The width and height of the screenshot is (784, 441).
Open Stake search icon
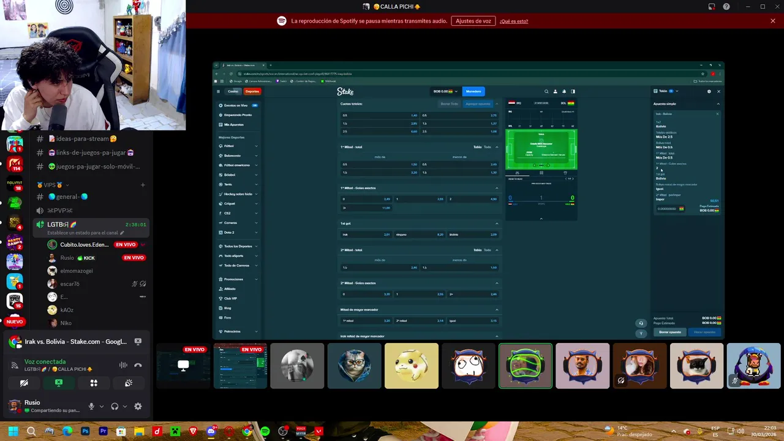click(546, 91)
